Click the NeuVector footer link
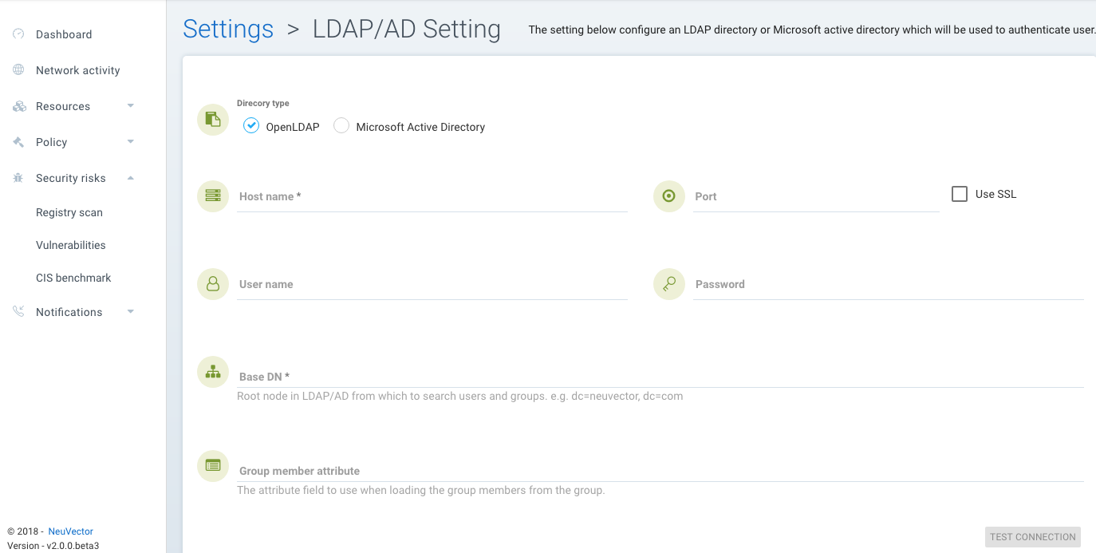This screenshot has height=553, width=1096. point(70,531)
